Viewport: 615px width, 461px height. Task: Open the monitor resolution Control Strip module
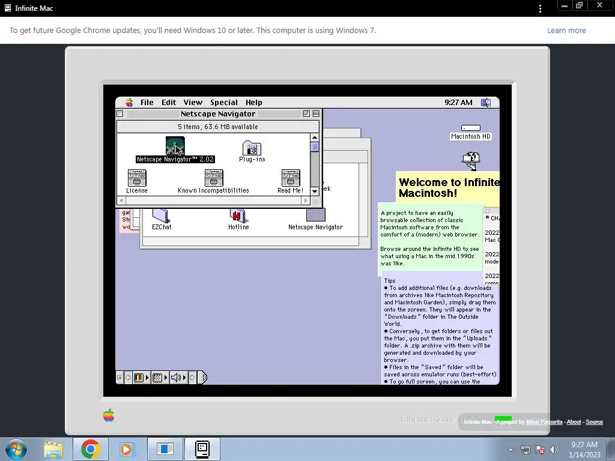click(x=160, y=378)
